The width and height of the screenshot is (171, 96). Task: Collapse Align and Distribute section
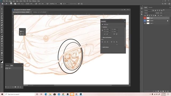102,37
